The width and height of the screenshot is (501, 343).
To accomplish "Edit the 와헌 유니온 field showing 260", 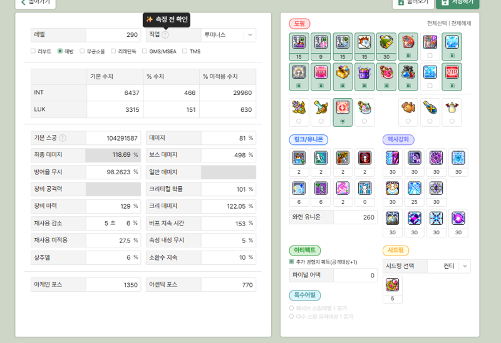I will [356, 217].
